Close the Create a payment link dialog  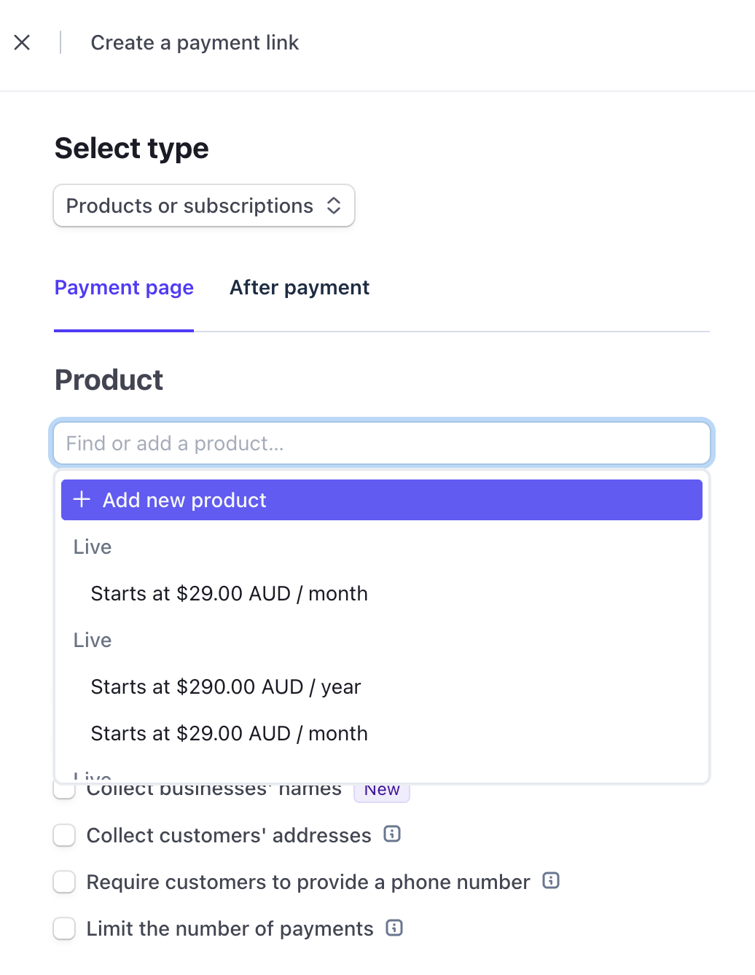click(x=23, y=43)
